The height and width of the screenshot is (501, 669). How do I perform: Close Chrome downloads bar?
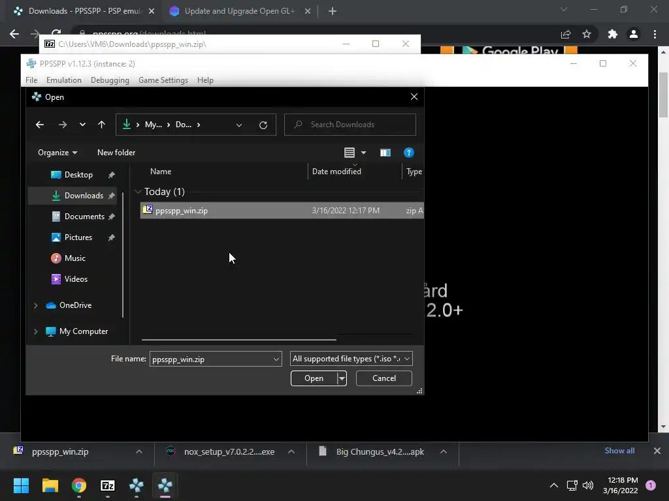(x=657, y=451)
